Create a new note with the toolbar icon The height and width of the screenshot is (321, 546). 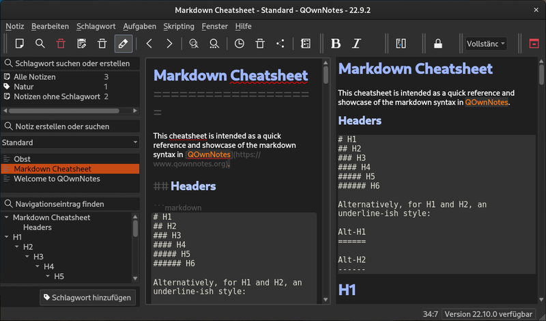(x=20, y=44)
